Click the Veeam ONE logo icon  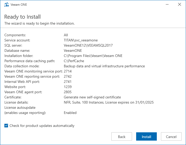(x=6, y=4)
